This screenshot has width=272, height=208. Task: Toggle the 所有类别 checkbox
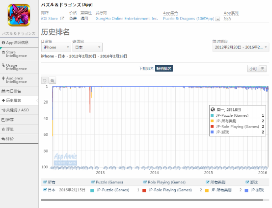point(208,182)
